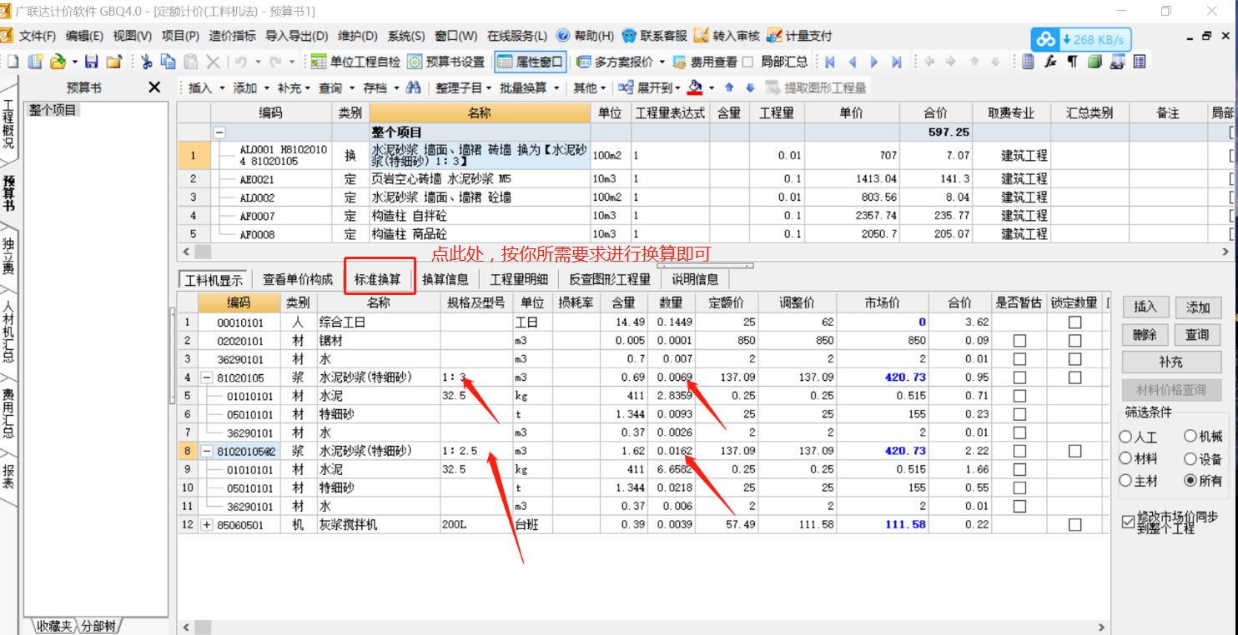Collapse the 整个项目 tree node
This screenshot has width=1238, height=635.
[x=219, y=132]
